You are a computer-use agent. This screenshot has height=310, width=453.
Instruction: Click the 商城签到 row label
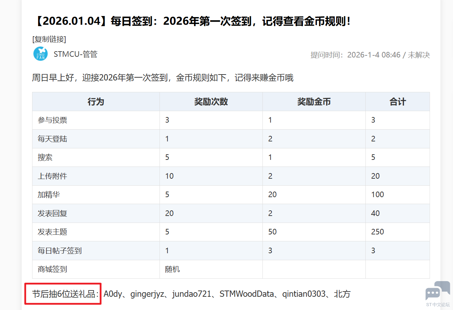point(52,269)
